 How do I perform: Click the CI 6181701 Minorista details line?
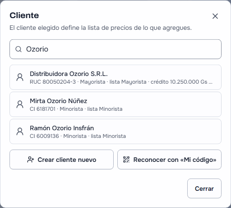(76, 109)
